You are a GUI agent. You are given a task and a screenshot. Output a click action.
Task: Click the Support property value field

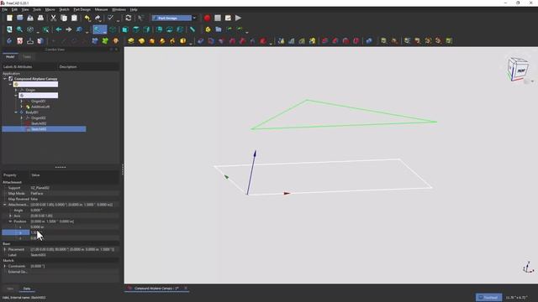[75, 188]
